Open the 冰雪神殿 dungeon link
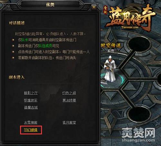Image resolution: width=161 pixels, height=146 pixels. click(x=31, y=122)
